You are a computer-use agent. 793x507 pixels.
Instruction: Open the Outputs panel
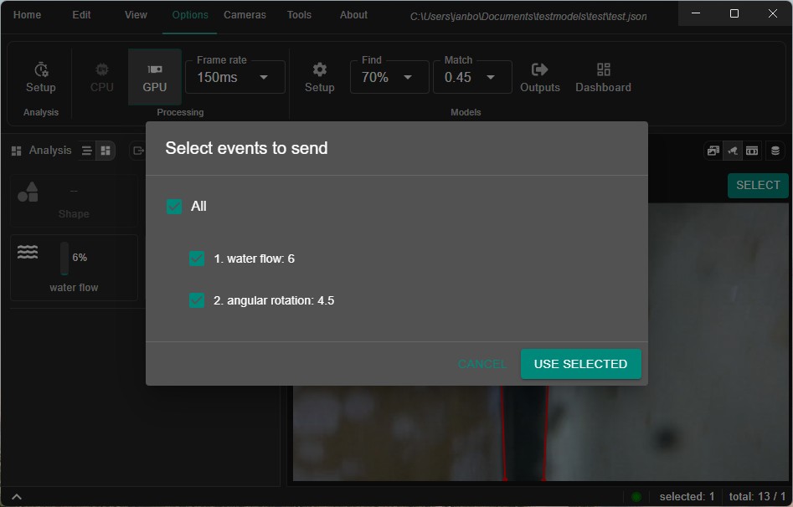tap(539, 77)
